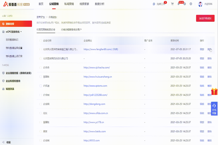
Task: Click the gift box icon
Action: coord(214,91)
